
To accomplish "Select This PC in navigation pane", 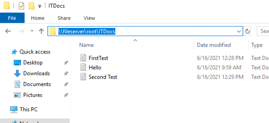I will [x=28, y=109].
